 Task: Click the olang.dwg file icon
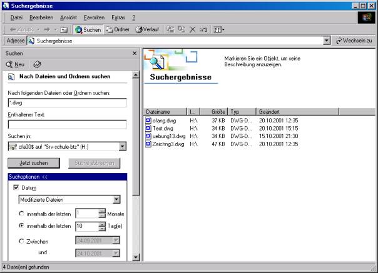click(x=148, y=120)
